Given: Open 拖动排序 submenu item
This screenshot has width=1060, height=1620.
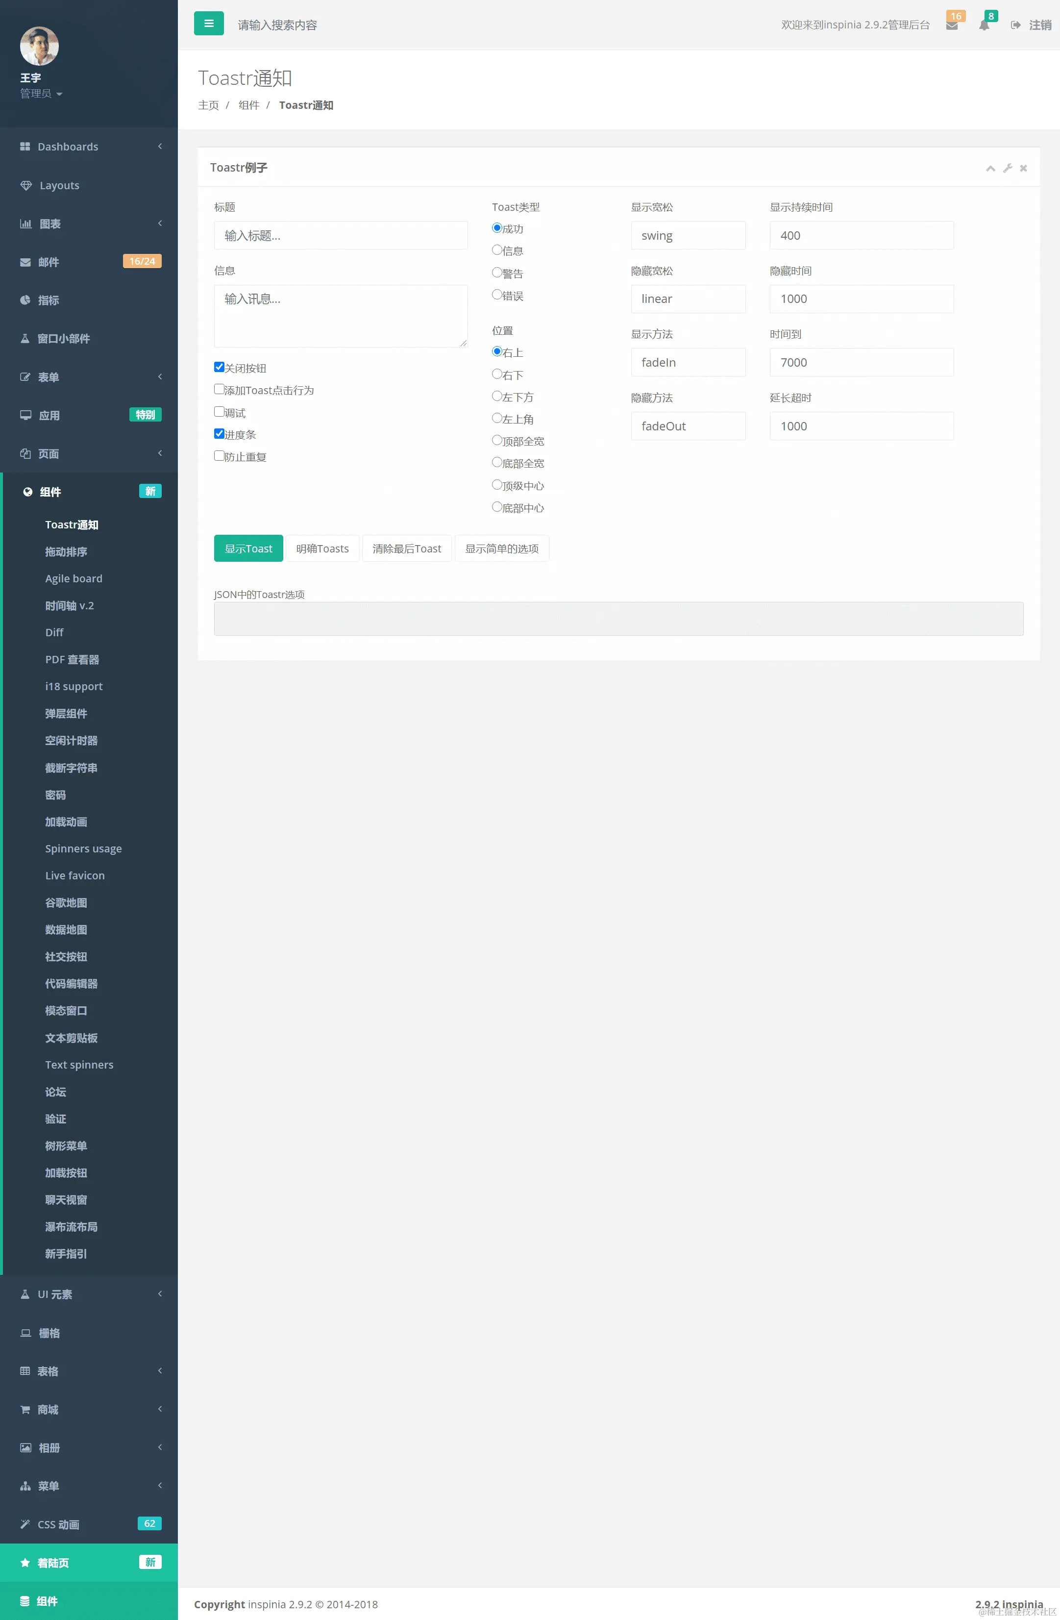Looking at the screenshot, I should [66, 552].
